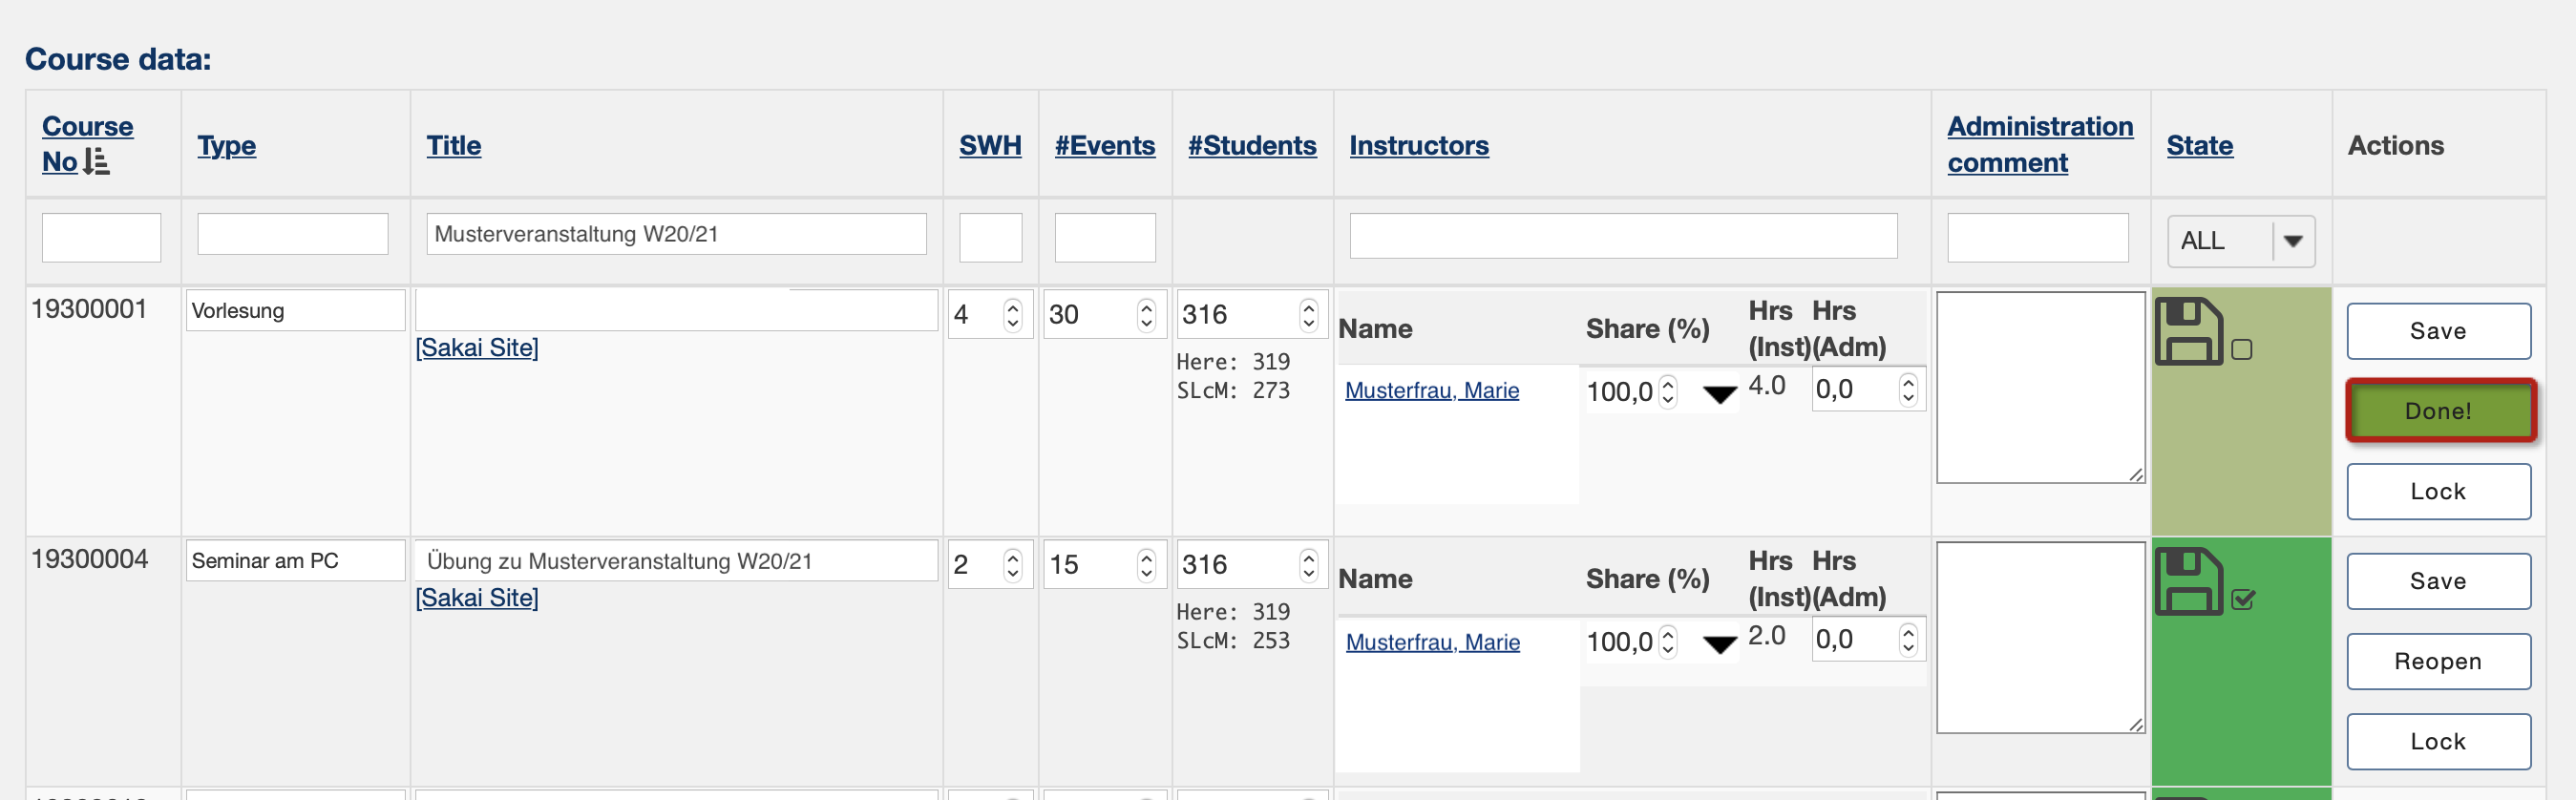Open Musterfrau, Marie link in first course
This screenshot has width=2576, height=800.
click(x=1431, y=390)
